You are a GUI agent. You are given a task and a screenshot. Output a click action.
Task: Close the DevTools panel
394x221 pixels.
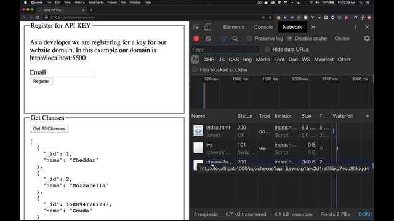[x=367, y=27]
